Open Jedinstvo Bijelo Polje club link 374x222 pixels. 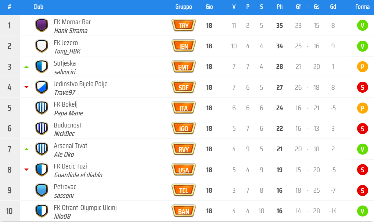tap(80, 84)
